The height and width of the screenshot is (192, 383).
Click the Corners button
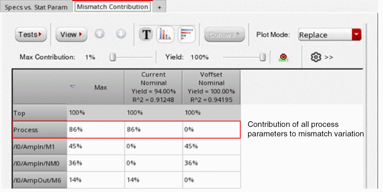(224, 35)
